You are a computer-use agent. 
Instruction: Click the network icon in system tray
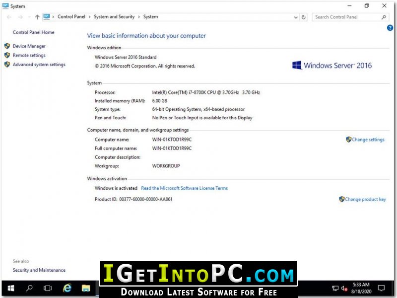pos(335,289)
